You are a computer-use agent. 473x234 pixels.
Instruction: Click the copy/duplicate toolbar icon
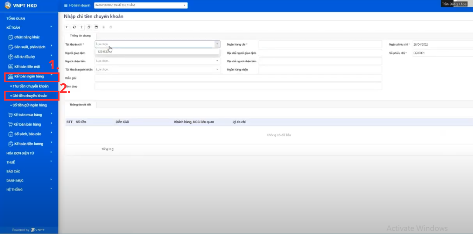89,27
